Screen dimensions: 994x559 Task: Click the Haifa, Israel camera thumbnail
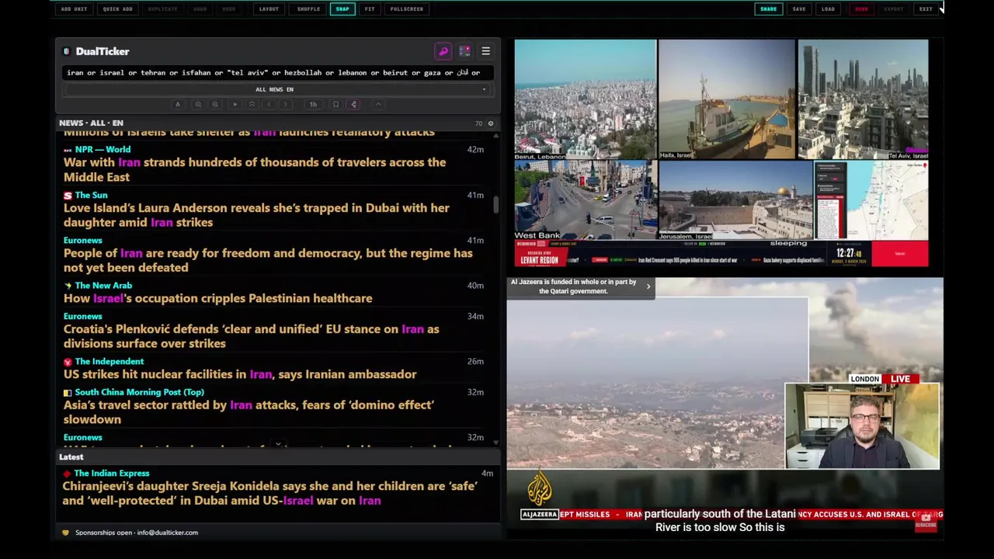click(x=727, y=99)
